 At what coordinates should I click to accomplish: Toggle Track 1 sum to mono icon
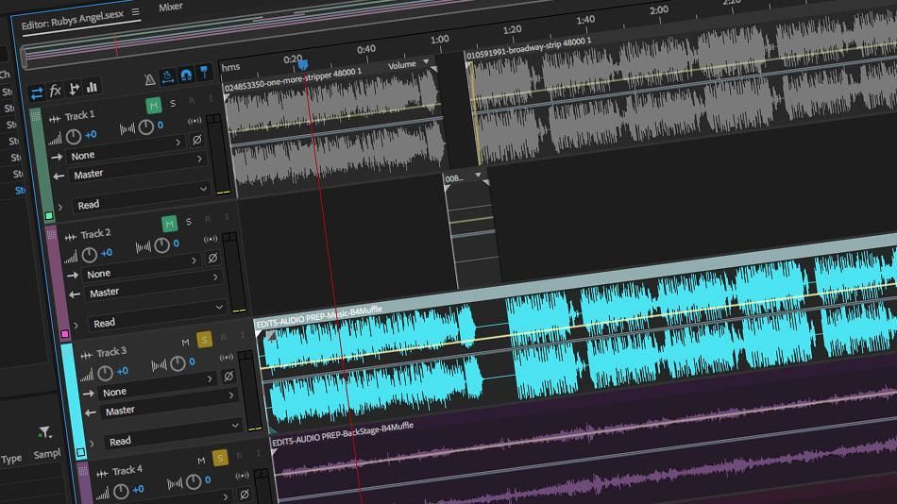click(195, 121)
